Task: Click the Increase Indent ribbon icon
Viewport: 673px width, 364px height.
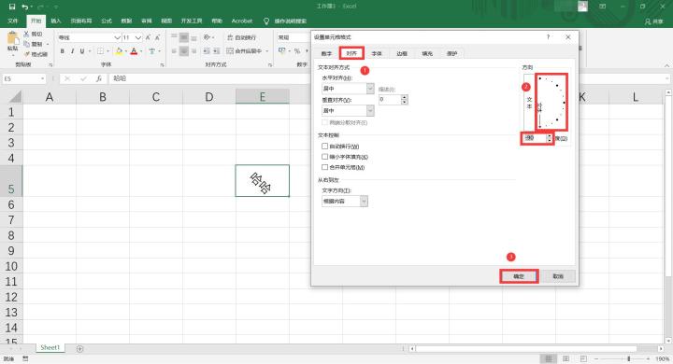Action: pyautogui.click(x=216, y=51)
